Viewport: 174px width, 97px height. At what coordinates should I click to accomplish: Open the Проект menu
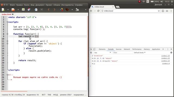point(49,5)
